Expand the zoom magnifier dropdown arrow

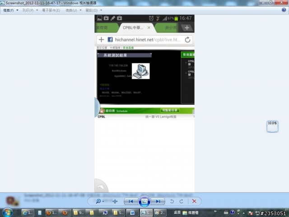coord(103,201)
